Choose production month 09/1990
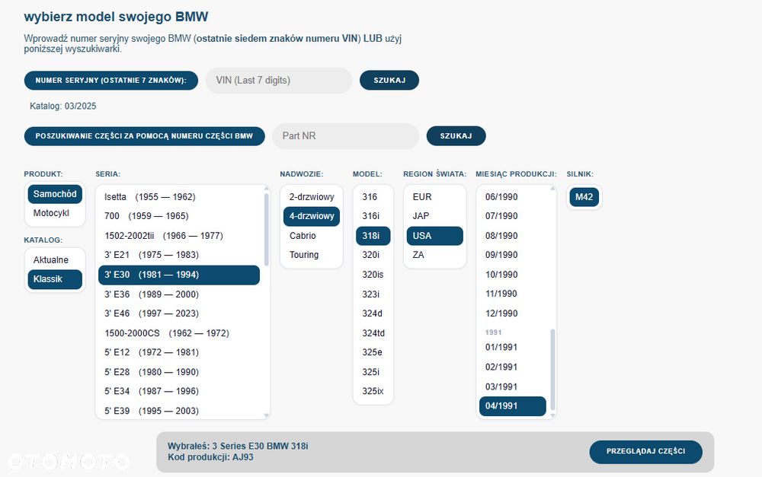The image size is (762, 477). 513,255
